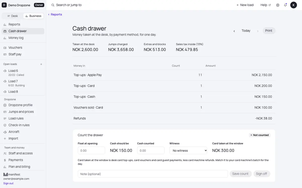Open Load rules page
The image size is (302, 188).
pyautogui.click(x=23, y=119)
